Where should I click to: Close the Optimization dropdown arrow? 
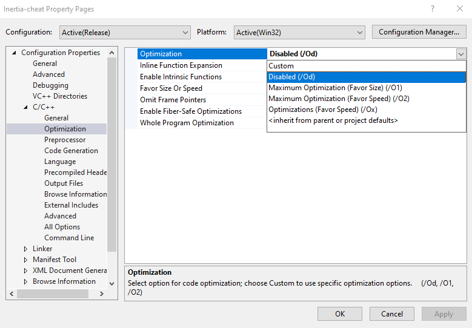pos(461,54)
